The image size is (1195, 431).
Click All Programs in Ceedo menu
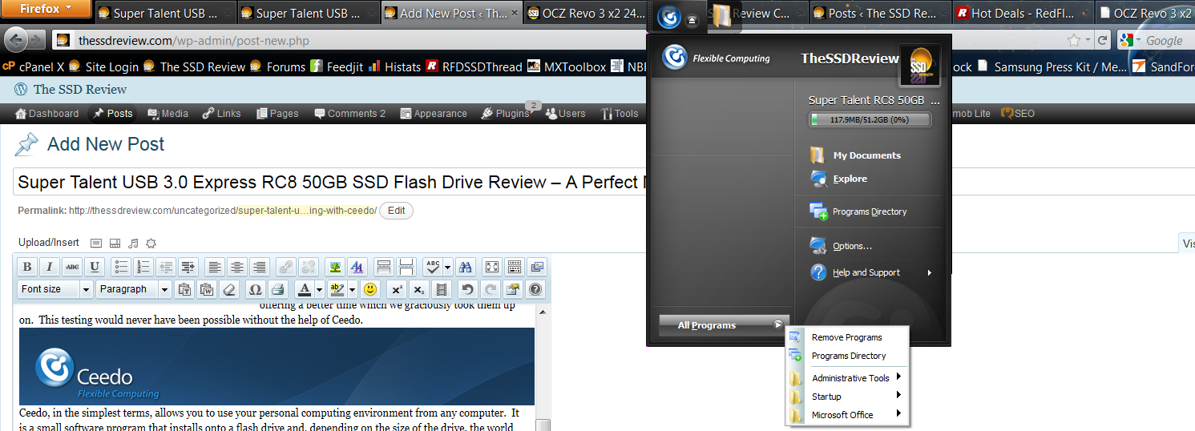pyautogui.click(x=723, y=325)
